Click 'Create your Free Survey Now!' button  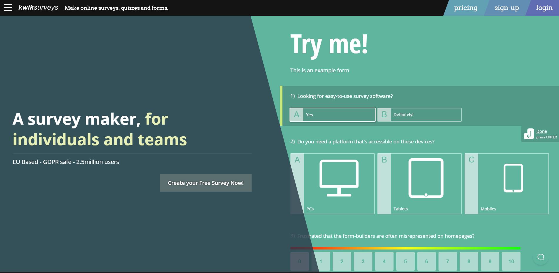pyautogui.click(x=205, y=183)
